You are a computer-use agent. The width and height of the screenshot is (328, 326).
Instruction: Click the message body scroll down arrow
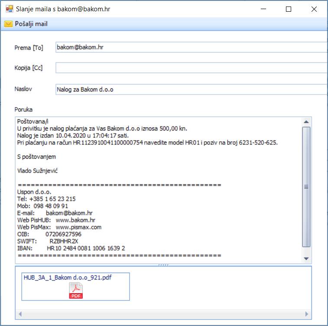[306, 259]
